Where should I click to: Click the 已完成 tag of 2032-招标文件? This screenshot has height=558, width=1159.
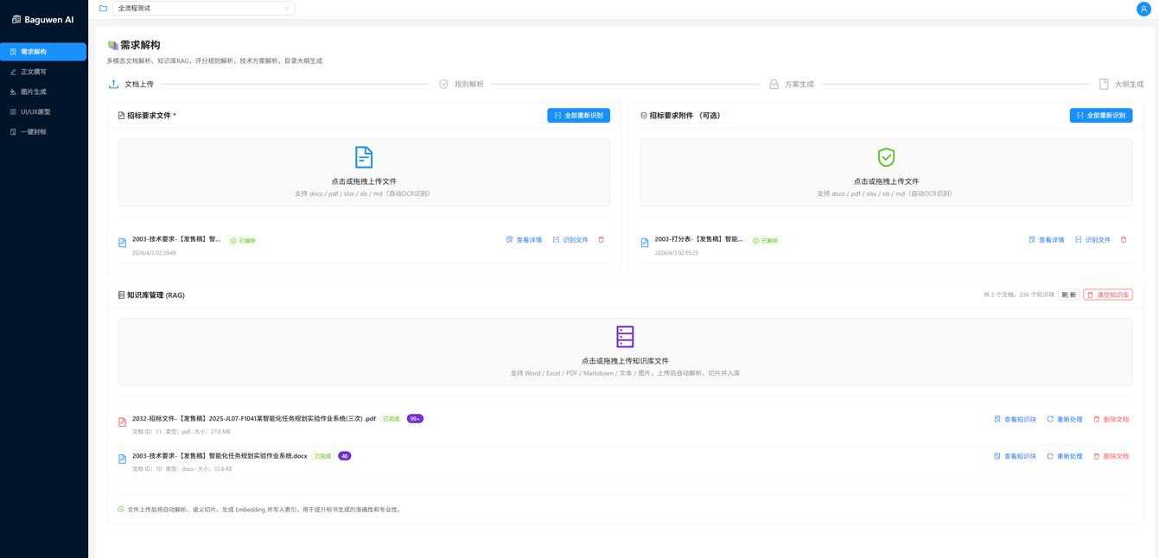click(392, 419)
